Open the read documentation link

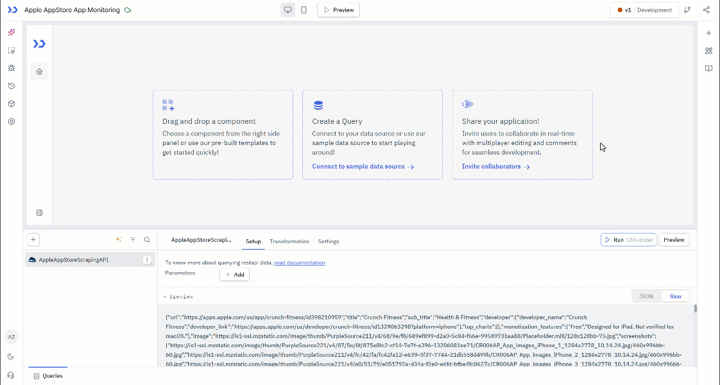(300, 262)
